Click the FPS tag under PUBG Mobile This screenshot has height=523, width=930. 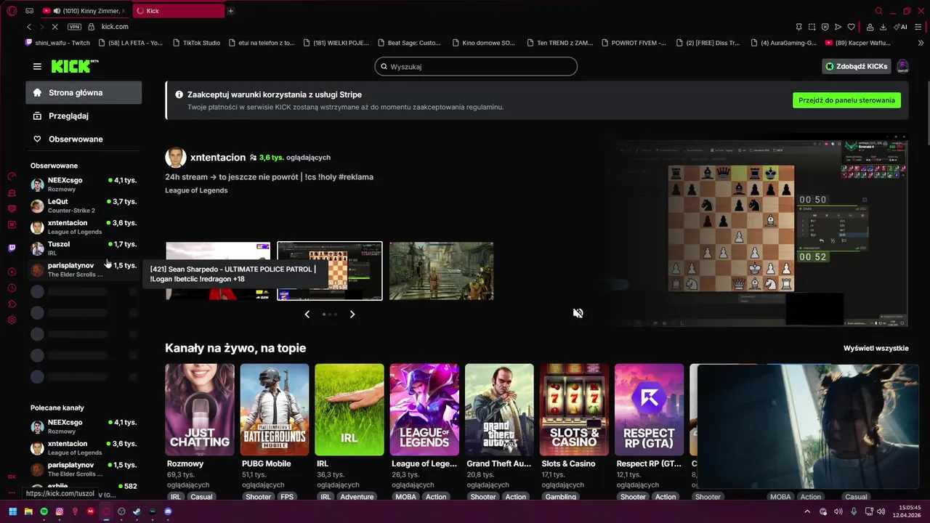287,497
